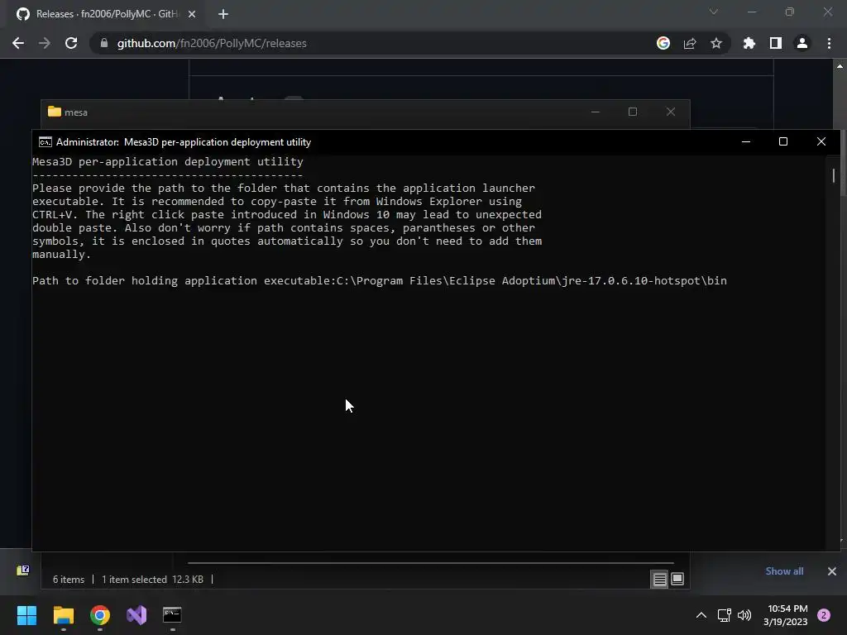847x635 pixels.
Task: Open notification center badge
Action: click(824, 615)
